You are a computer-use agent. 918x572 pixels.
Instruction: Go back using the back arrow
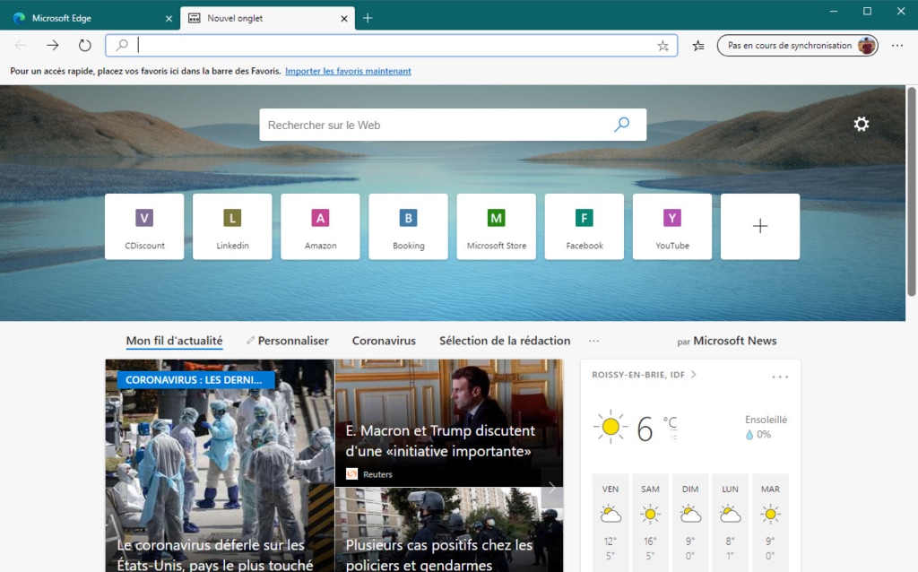pyautogui.click(x=21, y=45)
